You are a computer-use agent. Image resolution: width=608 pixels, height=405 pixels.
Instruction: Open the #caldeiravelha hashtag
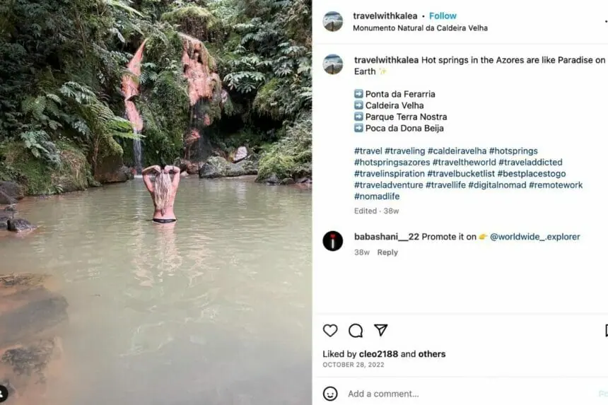457,151
